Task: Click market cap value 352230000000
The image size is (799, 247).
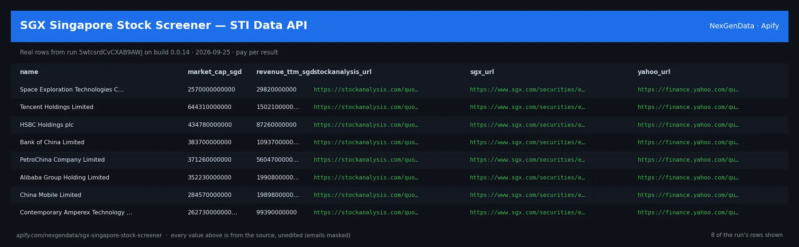Action: (x=210, y=177)
